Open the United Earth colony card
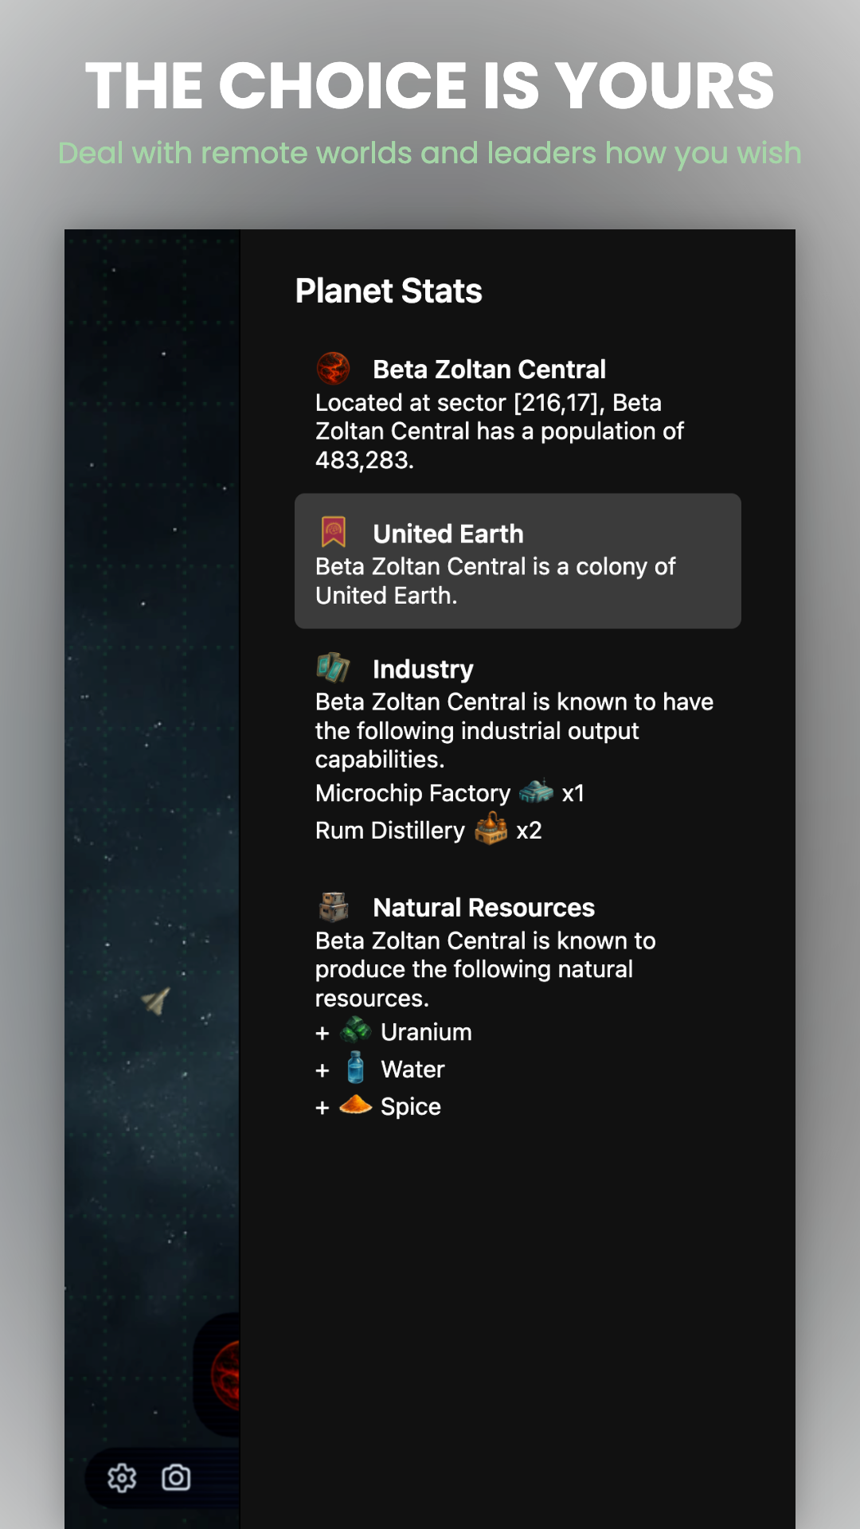This screenshot has height=1529, width=860. [518, 561]
